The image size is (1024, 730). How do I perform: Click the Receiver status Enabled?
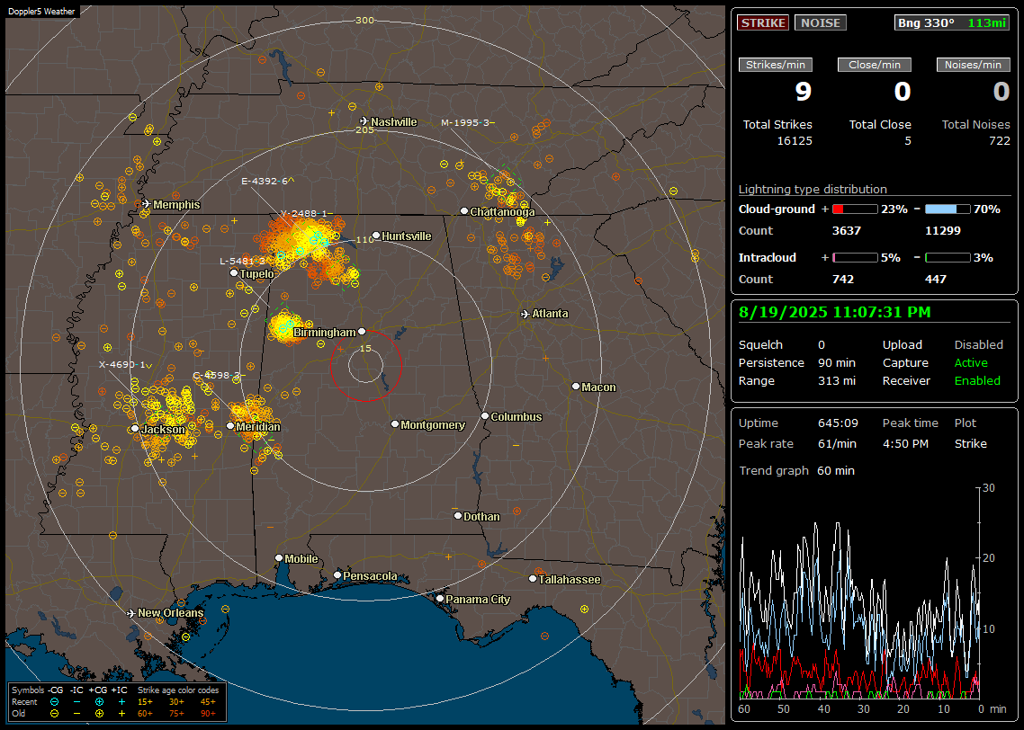pos(977,381)
